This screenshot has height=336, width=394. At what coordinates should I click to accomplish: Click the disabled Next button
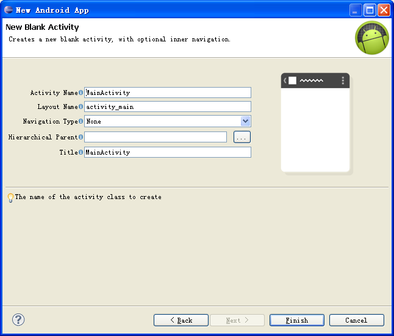(x=237, y=320)
